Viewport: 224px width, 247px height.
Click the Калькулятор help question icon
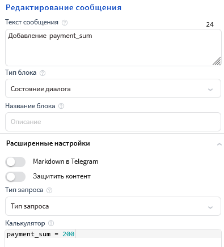coord(51,224)
